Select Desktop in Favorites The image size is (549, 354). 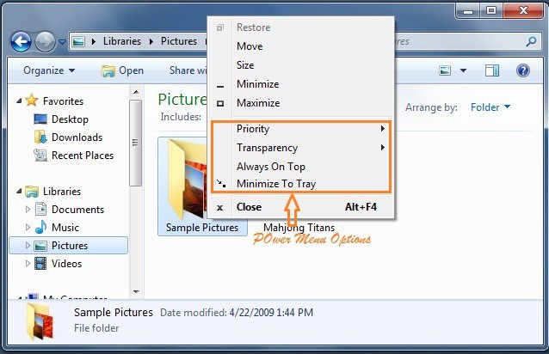[x=70, y=119]
